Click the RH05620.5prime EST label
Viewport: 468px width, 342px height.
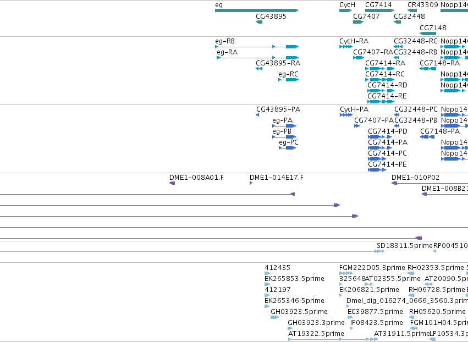click(437, 312)
